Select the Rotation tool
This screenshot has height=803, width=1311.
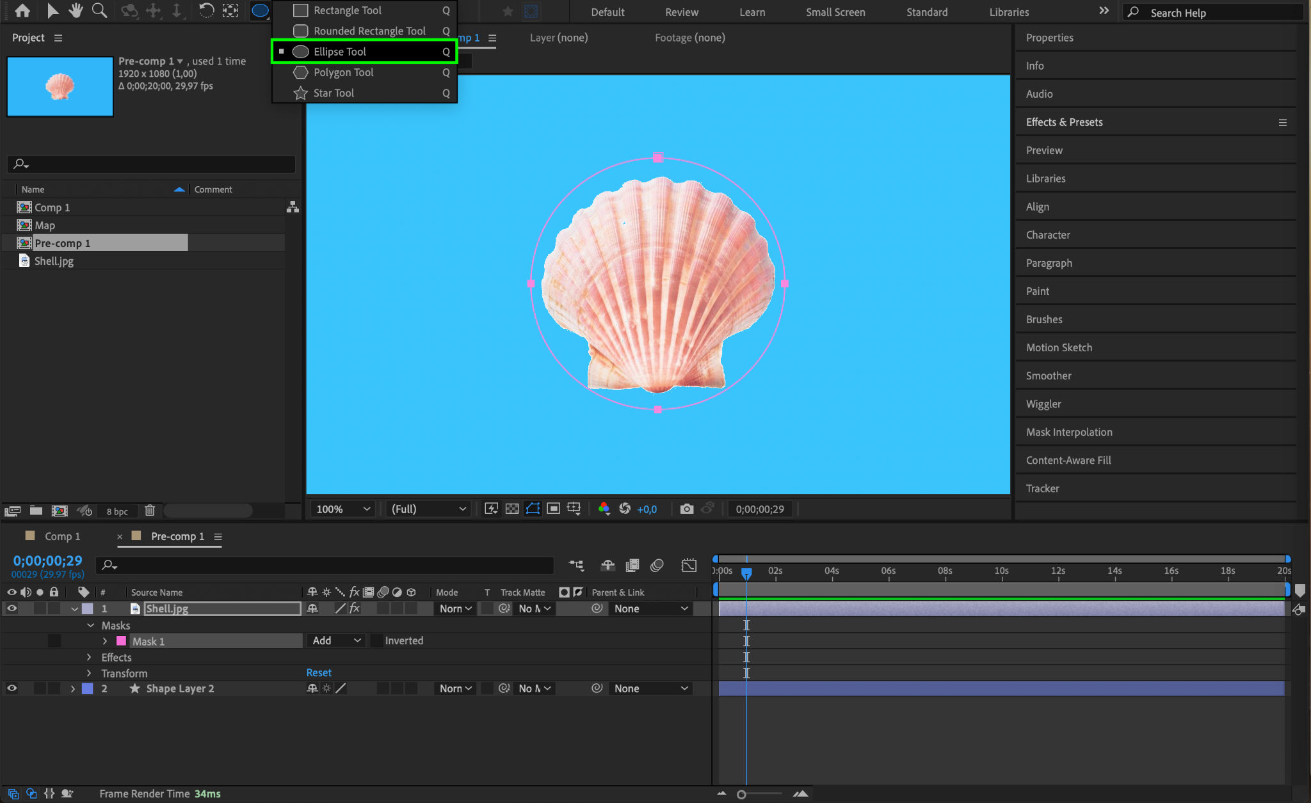206,10
